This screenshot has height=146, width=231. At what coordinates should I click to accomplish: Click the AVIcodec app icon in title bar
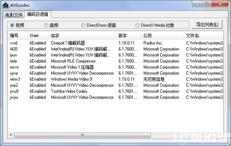coord(6,5)
